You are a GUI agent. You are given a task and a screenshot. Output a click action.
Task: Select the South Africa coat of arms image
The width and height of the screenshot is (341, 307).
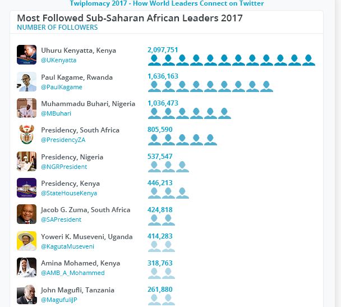[26, 135]
